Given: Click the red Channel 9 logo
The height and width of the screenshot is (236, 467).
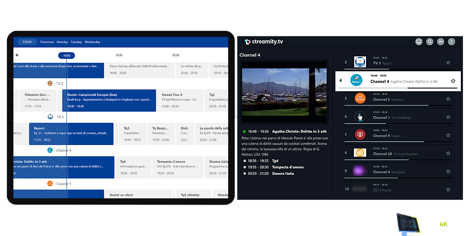Looking at the screenshot, I should click(x=360, y=134).
